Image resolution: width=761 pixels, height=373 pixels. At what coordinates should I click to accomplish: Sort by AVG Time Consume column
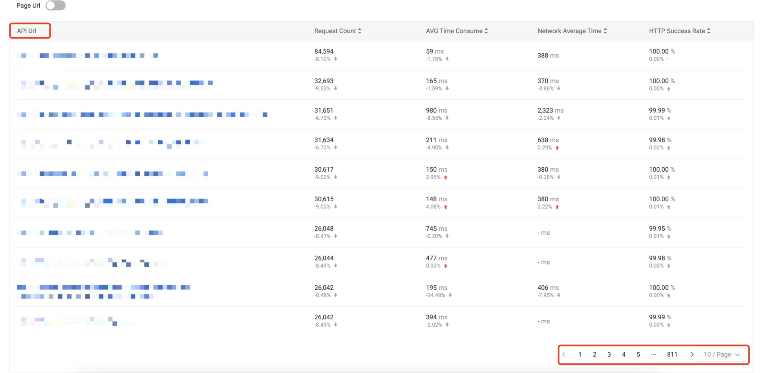(x=486, y=31)
